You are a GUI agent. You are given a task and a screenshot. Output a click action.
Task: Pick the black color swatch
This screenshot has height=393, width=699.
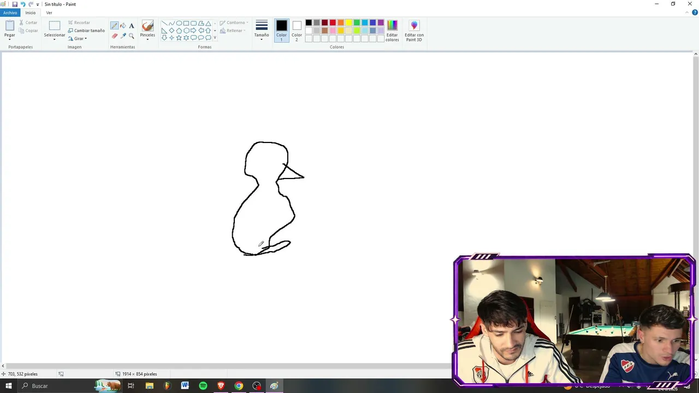[309, 23]
